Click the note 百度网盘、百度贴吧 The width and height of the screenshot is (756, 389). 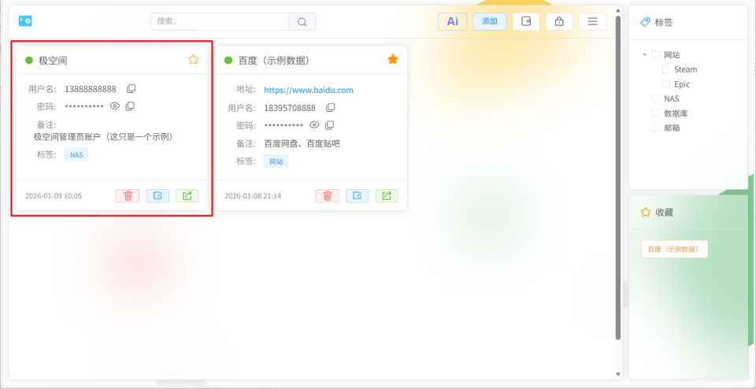(x=302, y=143)
